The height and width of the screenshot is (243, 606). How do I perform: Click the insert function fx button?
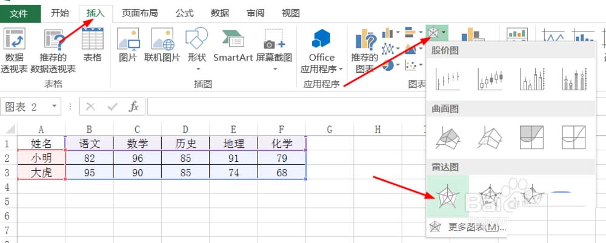[134, 107]
